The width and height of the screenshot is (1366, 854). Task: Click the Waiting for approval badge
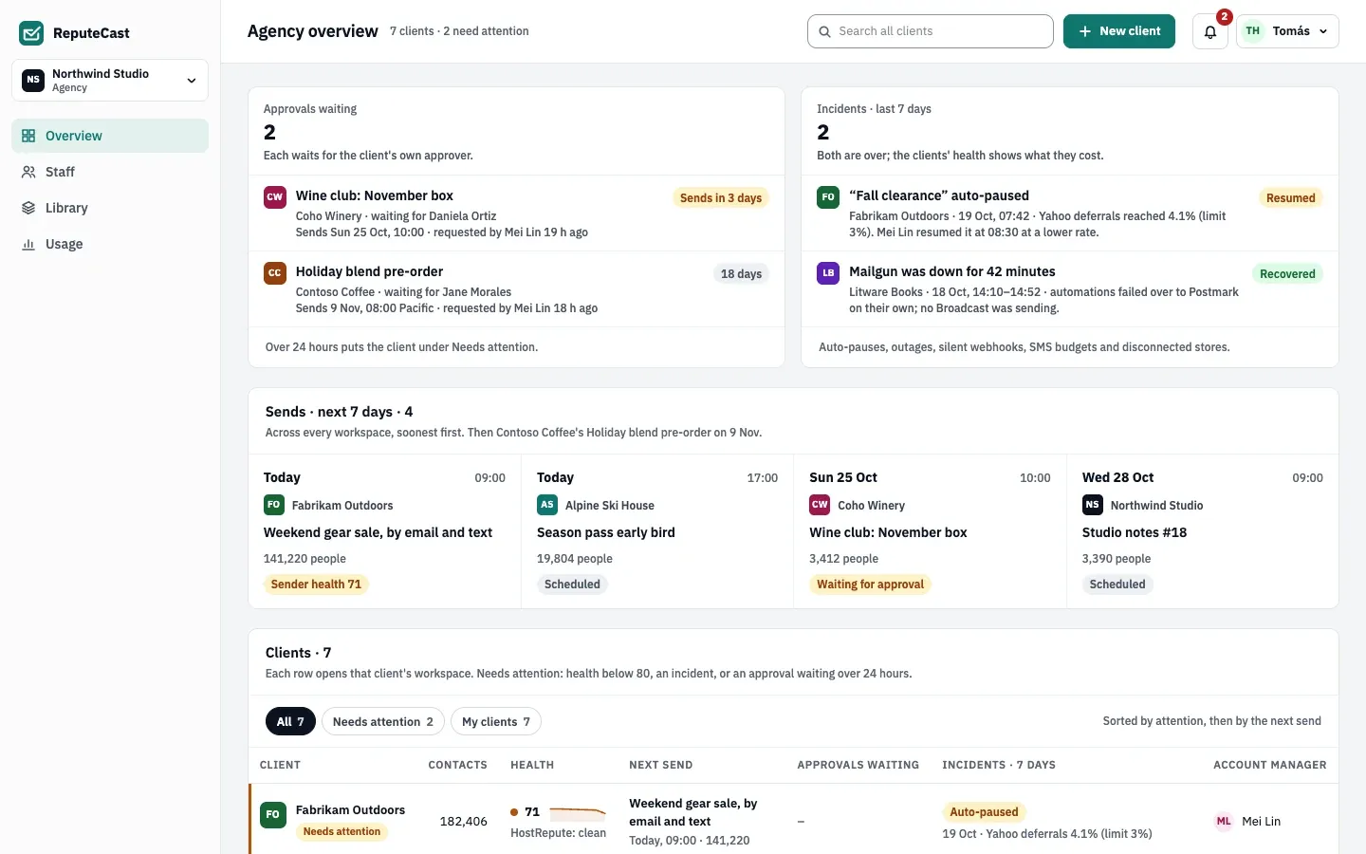pyautogui.click(x=870, y=585)
